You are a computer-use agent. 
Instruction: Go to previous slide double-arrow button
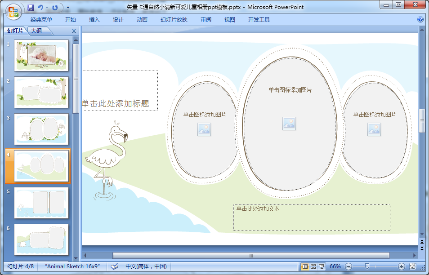point(422,242)
